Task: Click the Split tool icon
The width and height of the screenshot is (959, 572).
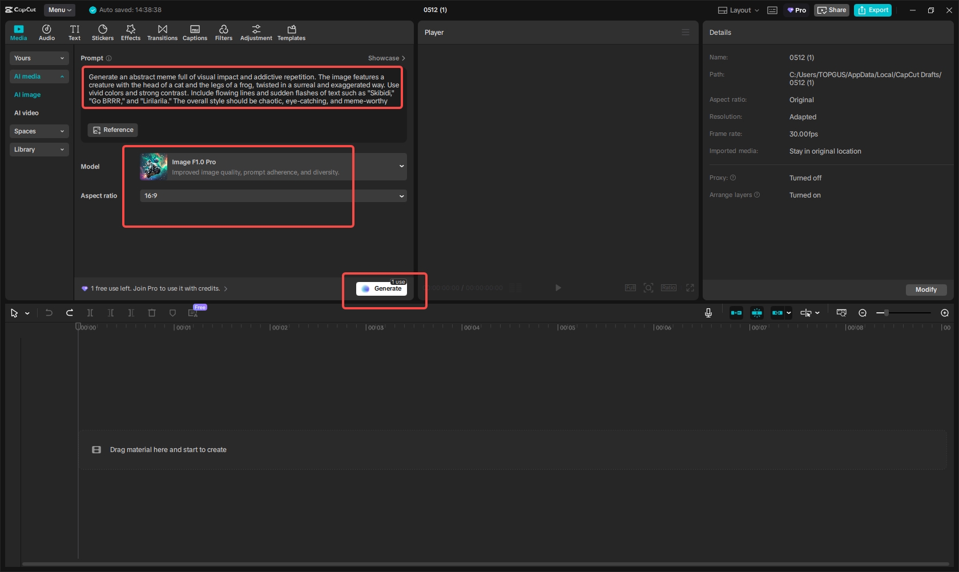Action: pos(90,313)
